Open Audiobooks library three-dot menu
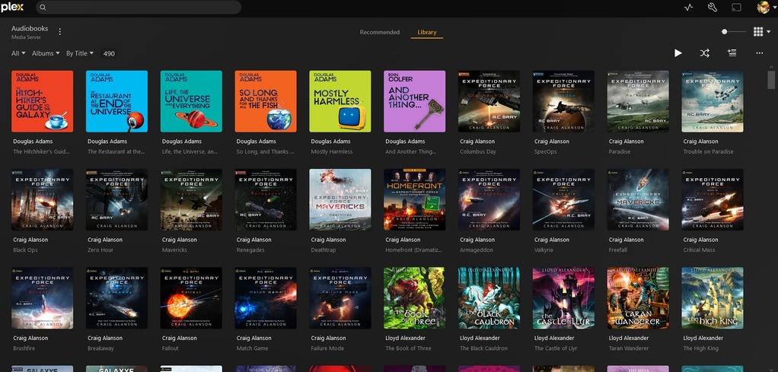The height and width of the screenshot is (372, 778). (60, 32)
